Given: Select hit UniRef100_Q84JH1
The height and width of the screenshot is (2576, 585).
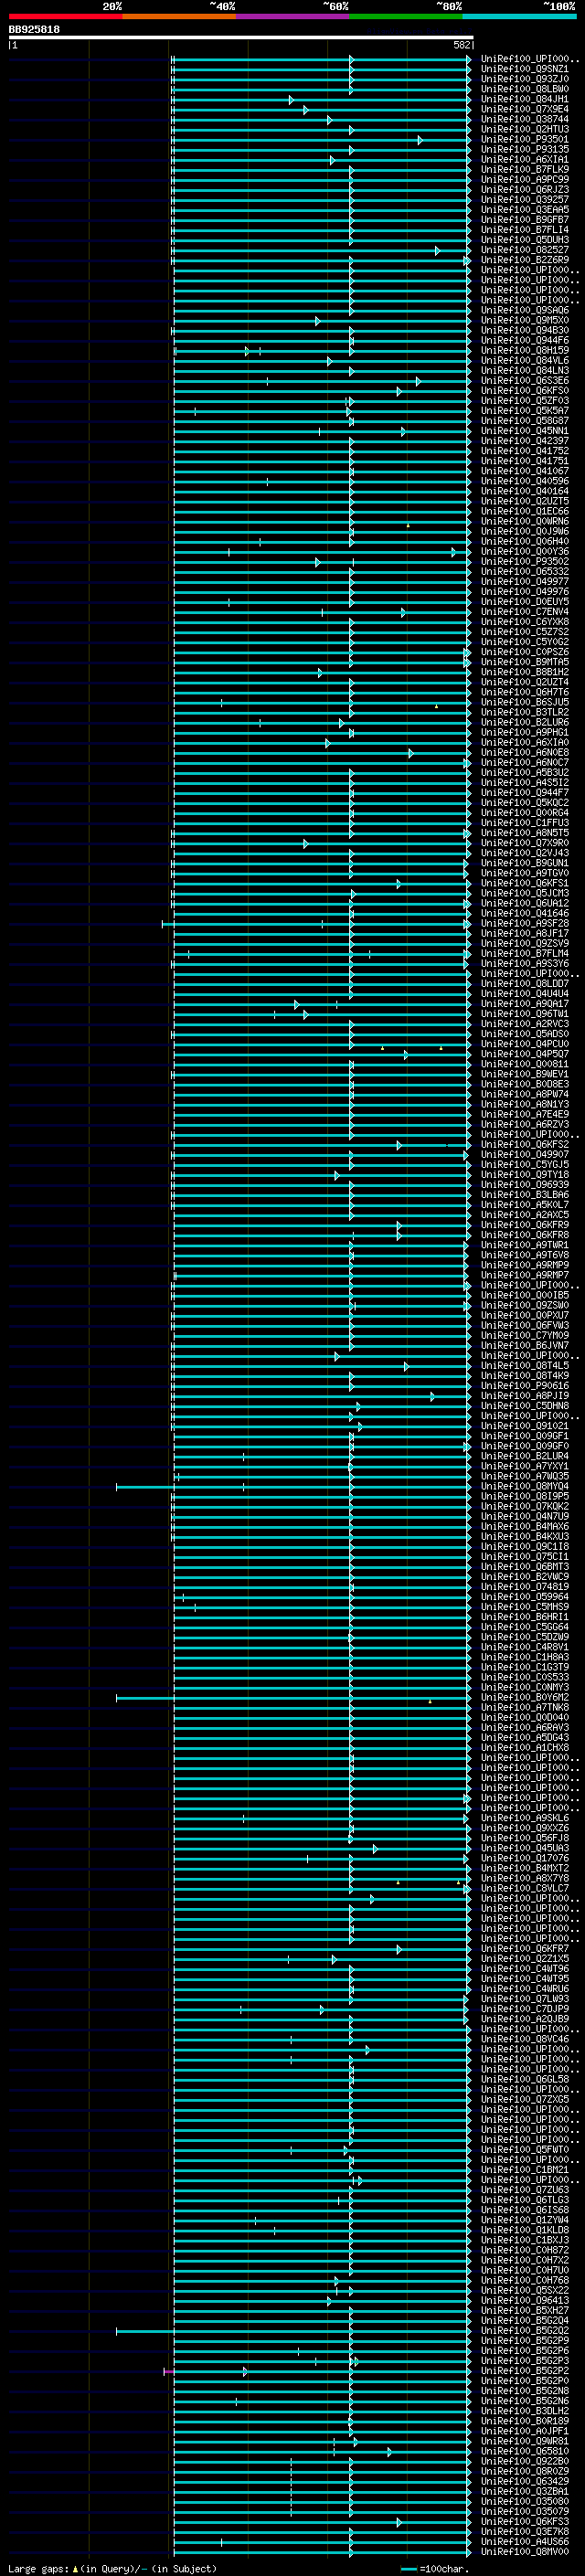Looking at the screenshot, I should click(525, 99).
